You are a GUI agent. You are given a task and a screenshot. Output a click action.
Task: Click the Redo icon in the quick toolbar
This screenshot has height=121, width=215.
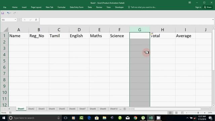point(14,13)
